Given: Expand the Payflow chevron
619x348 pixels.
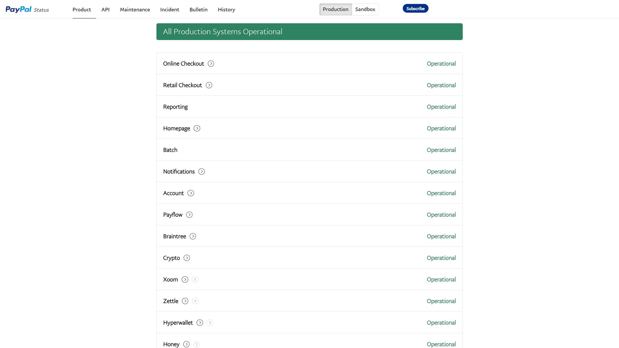Looking at the screenshot, I should tap(189, 215).
